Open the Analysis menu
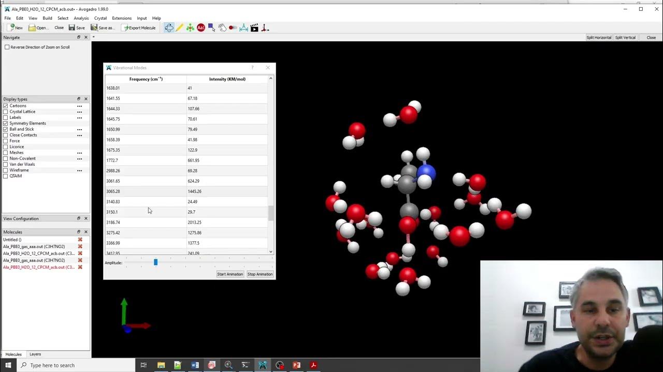 coord(81,18)
